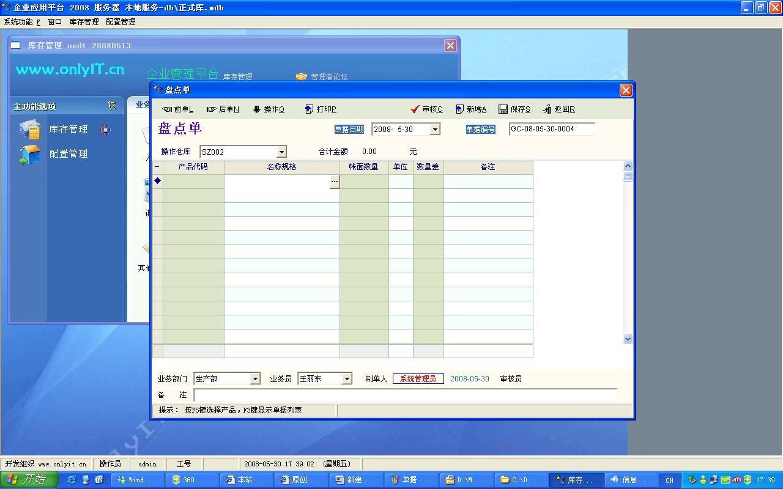
Task: Save the document with 保存 icon
Action: click(x=503, y=109)
